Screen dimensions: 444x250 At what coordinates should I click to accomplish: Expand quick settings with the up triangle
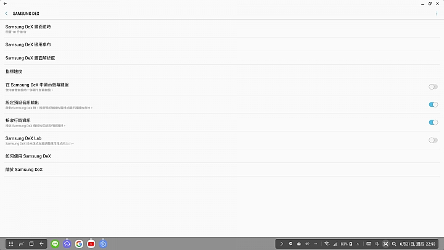pos(358,244)
